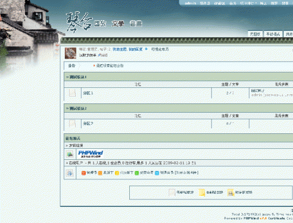Click the PHPWind logo link
The image size is (293, 223).
click(90, 154)
